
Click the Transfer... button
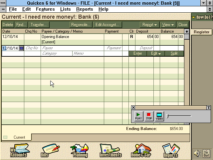[x=39, y=25]
